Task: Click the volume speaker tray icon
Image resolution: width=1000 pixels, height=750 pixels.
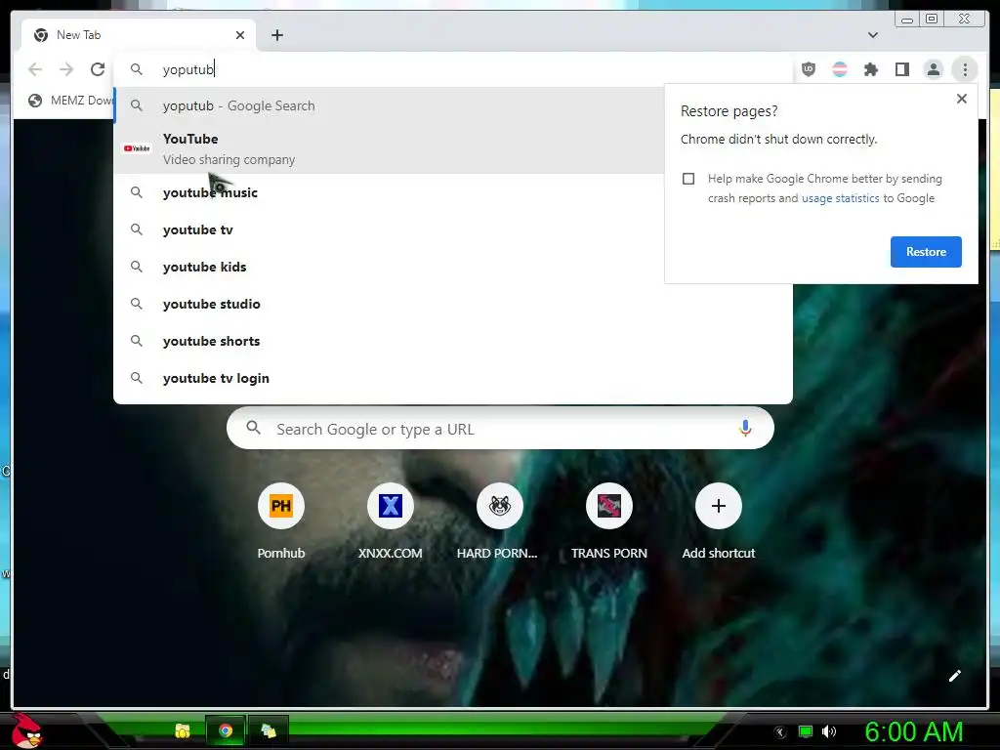Action: (829, 731)
